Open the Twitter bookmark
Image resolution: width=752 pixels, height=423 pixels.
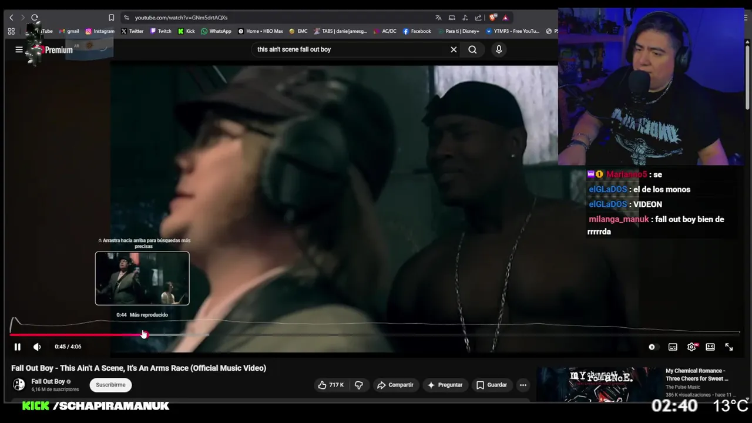(132, 31)
